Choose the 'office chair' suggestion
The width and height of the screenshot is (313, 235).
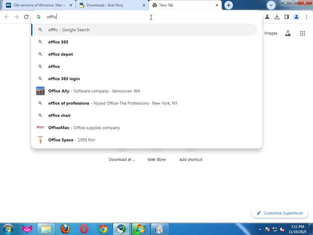coord(145,115)
